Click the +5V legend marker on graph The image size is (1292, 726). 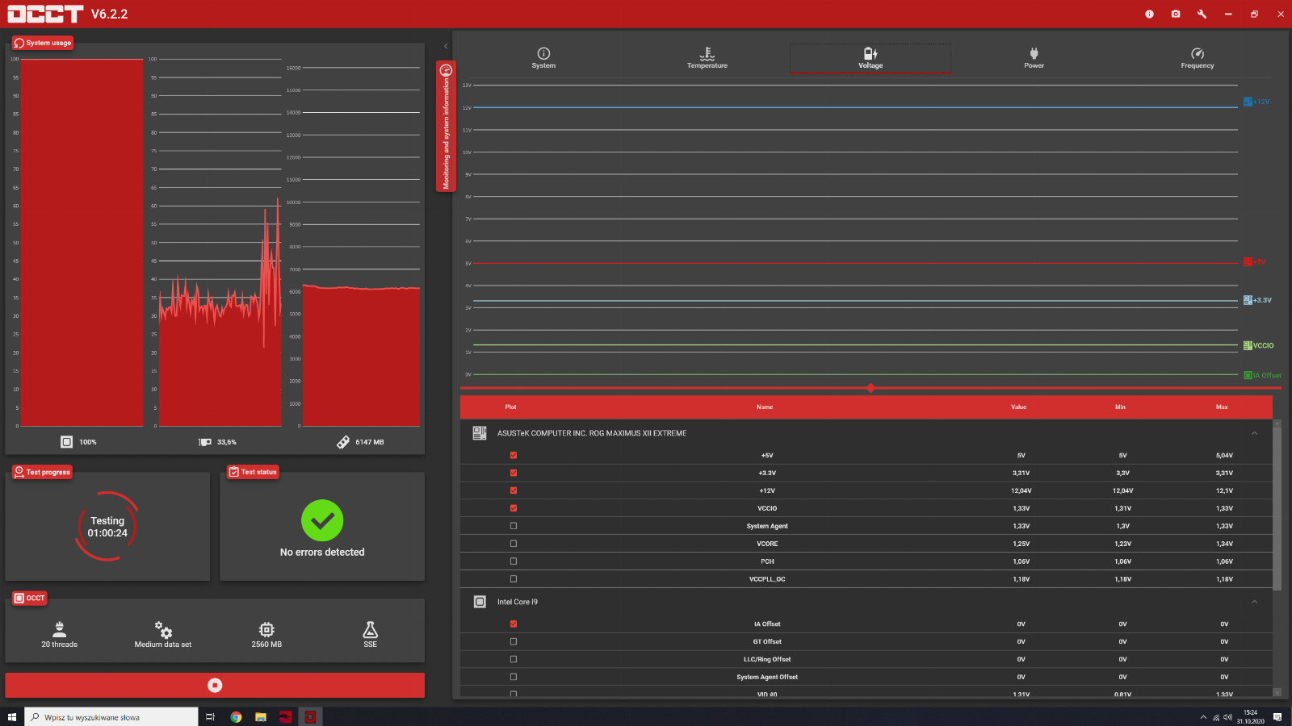point(1248,262)
